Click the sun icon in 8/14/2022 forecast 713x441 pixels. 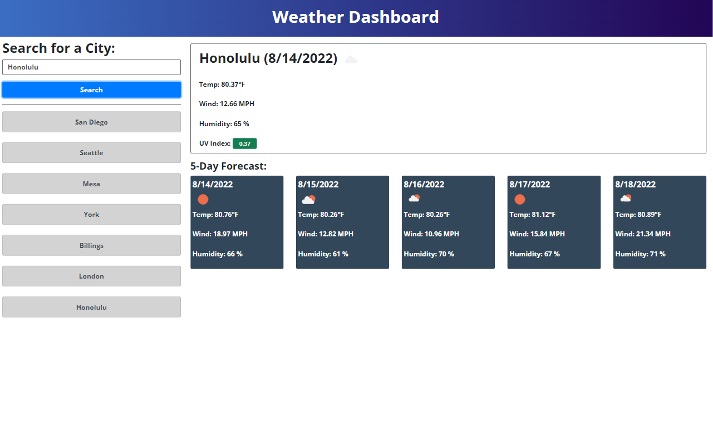[x=203, y=199]
